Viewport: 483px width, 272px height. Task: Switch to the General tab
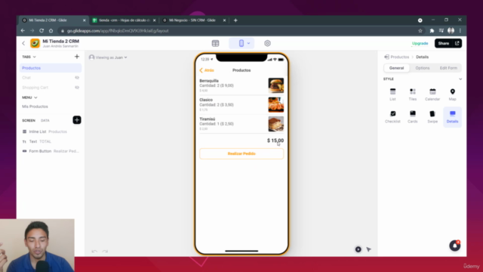coord(396,68)
